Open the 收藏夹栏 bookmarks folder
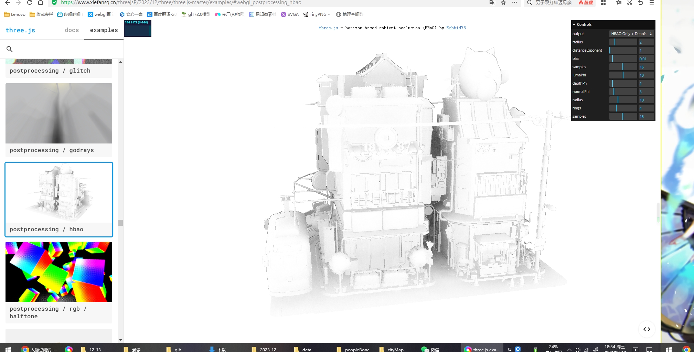The width and height of the screenshot is (694, 352). coord(41,14)
